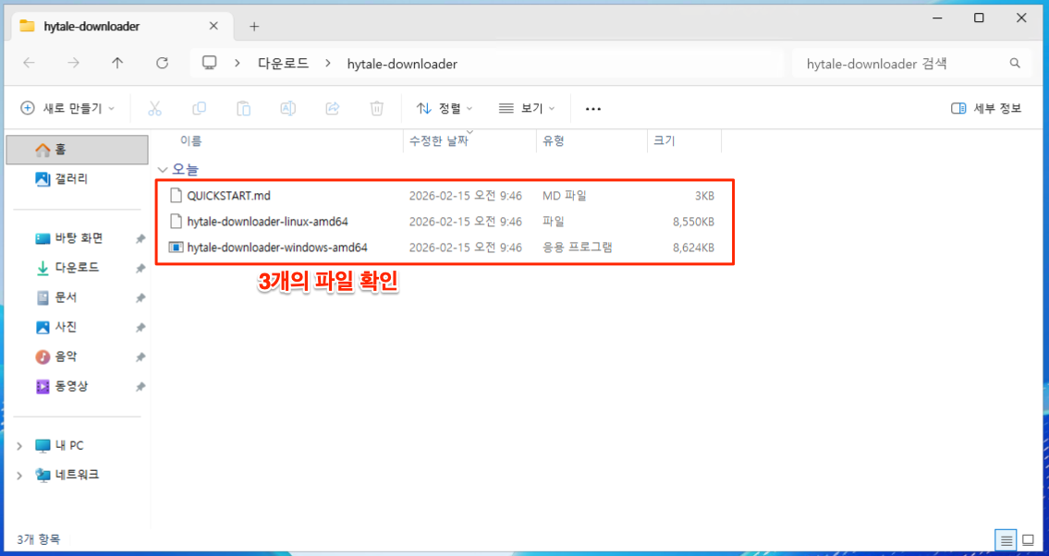Sort by the 이름 column header
The width and height of the screenshot is (1049, 556).
190,141
